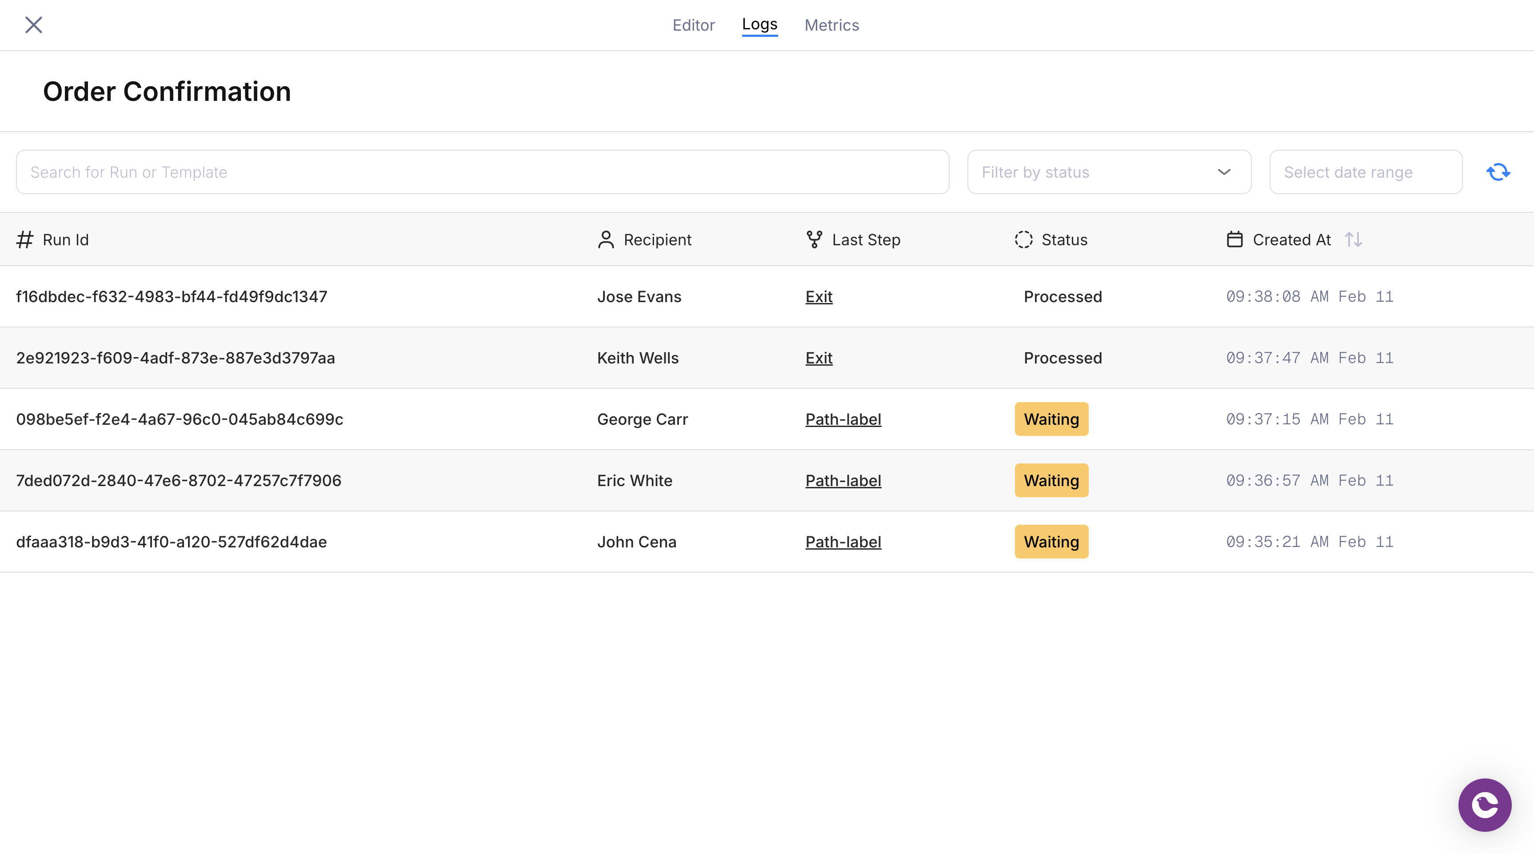The height and width of the screenshot is (854, 1534).
Task: Open the Exit step link for Keith Wells
Action: (x=819, y=358)
